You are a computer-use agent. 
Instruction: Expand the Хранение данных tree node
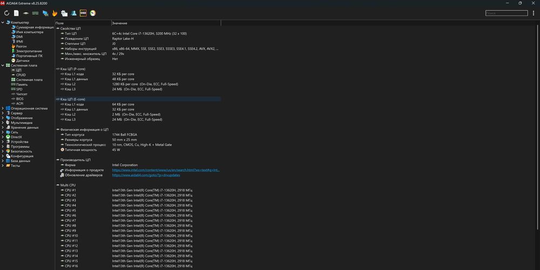coord(3,127)
